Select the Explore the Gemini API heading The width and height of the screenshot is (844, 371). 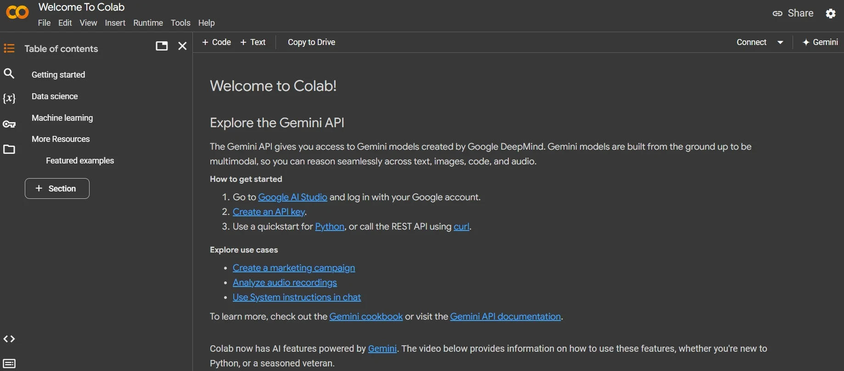click(x=277, y=123)
